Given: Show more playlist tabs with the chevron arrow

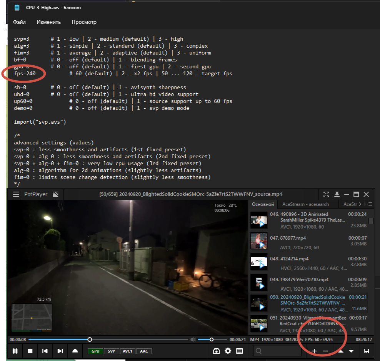Looking at the screenshot, I should click(x=360, y=204).
